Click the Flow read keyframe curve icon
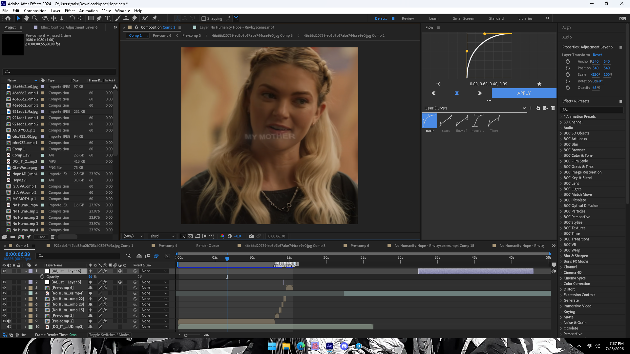 click(x=438, y=84)
